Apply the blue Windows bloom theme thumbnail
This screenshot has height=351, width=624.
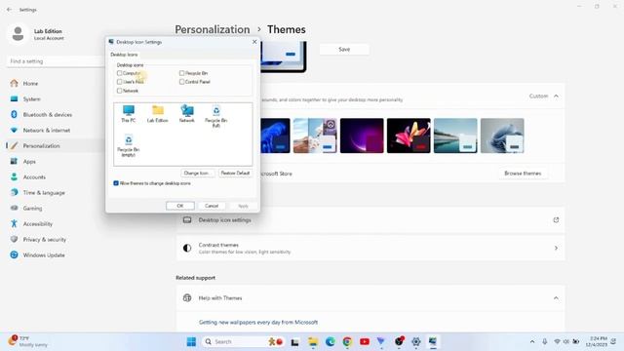(275, 136)
